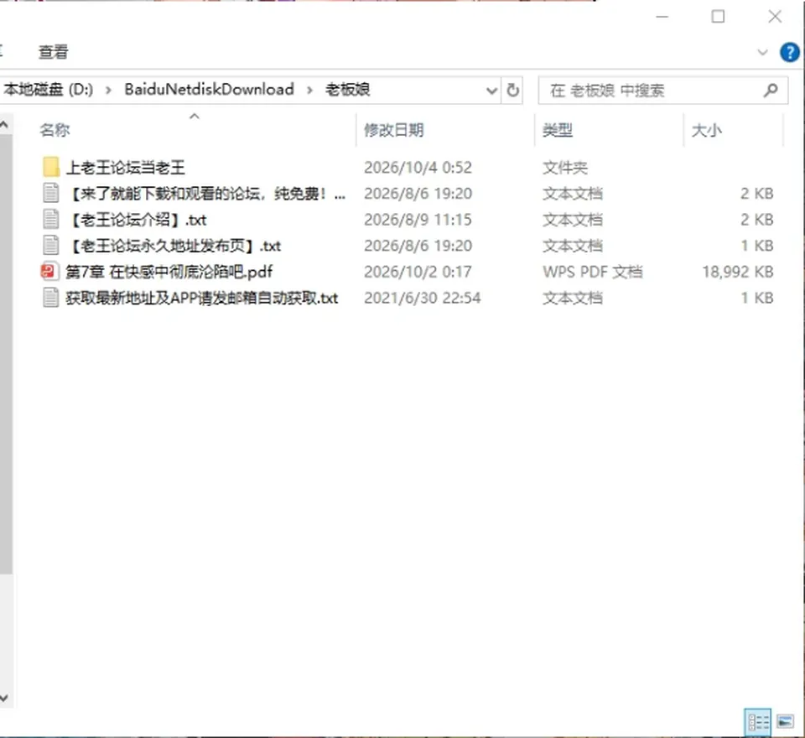The image size is (805, 738).
Task: Select file name 【来了就能下载和观看的论坛，纯免费！…
Action: 205,194
